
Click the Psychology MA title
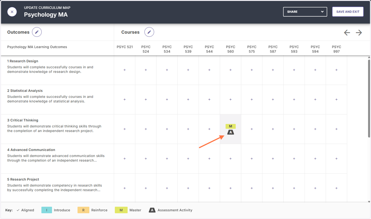(46, 15)
